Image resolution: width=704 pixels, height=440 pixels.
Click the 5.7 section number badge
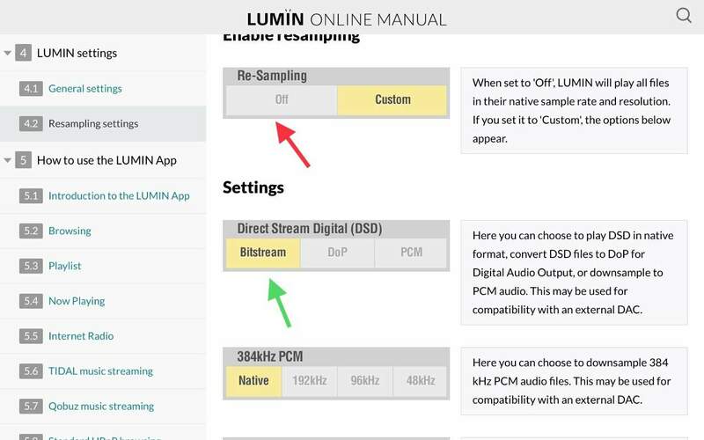point(31,406)
